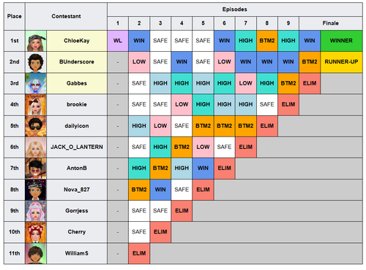Select Gabbes' colorful avatar picture
366x270 pixels.
pos(36,83)
